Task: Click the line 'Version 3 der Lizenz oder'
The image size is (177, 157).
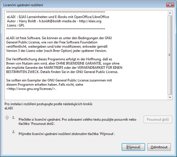Action: tap(56, 51)
